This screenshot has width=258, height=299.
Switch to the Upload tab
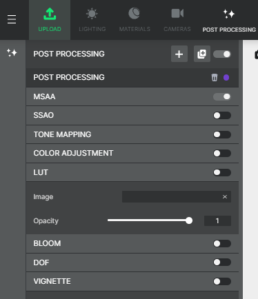[50, 20]
